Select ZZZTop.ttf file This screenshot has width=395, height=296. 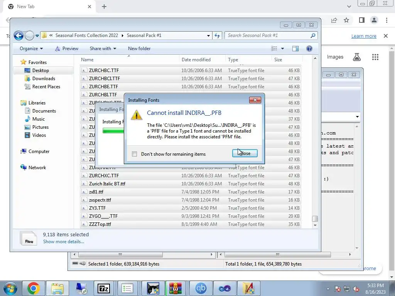click(191, 224)
